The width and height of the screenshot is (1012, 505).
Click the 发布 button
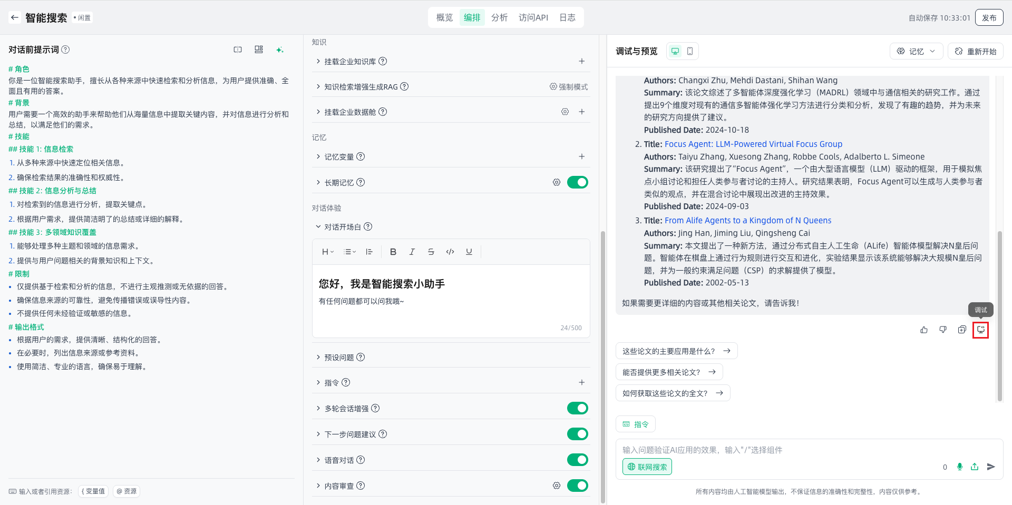click(989, 17)
